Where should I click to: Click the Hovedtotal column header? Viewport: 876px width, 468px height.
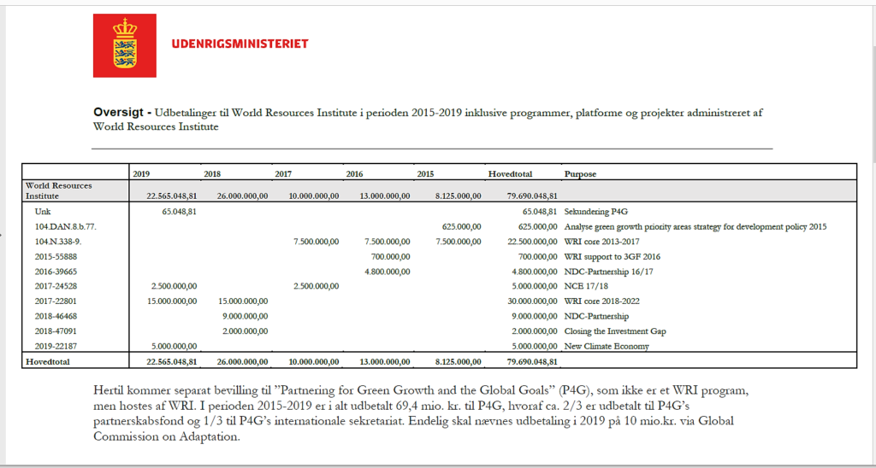510,174
